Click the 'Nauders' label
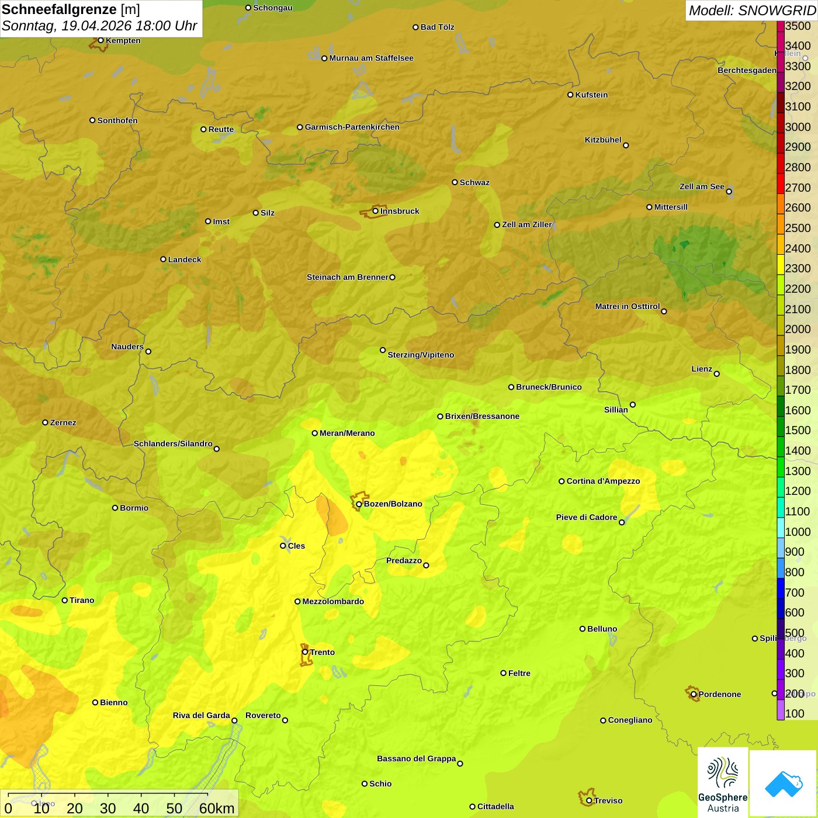Viewport: 818px width, 818px height. (x=127, y=346)
